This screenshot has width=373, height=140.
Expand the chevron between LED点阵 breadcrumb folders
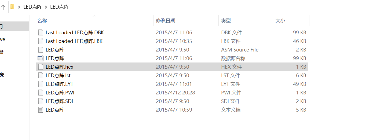tap(46, 7)
